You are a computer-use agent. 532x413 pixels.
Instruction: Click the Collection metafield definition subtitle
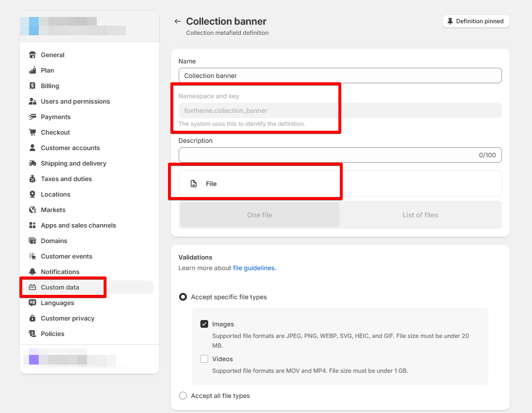coord(228,33)
